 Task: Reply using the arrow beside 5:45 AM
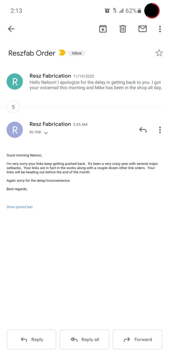(143, 130)
